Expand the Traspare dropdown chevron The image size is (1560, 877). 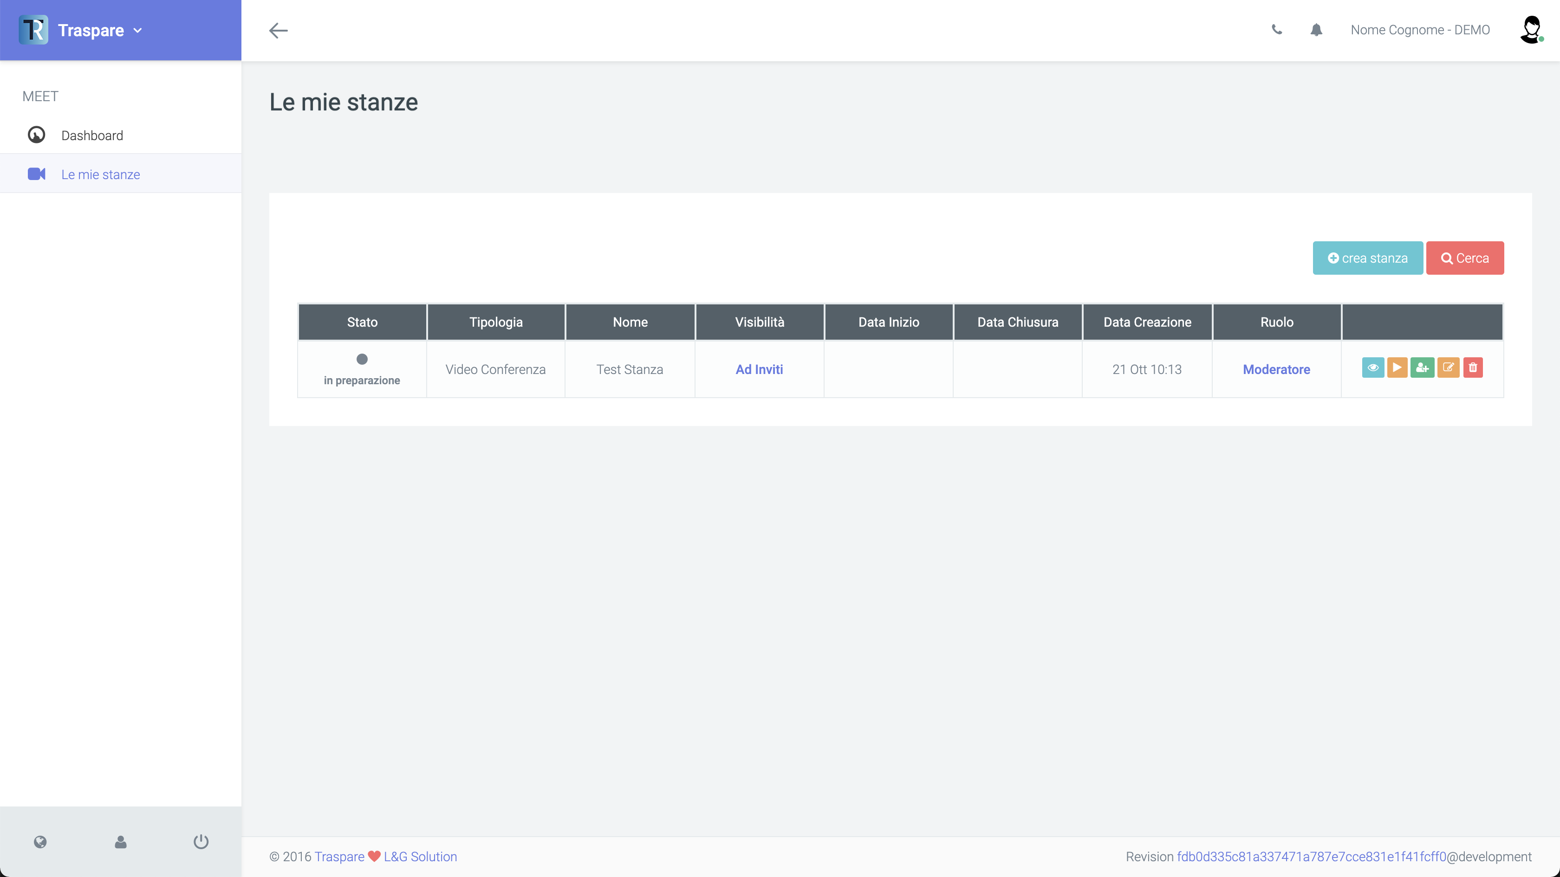[137, 30]
